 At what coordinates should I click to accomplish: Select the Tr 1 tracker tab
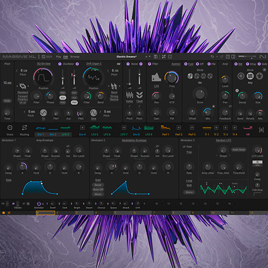coord(207,135)
